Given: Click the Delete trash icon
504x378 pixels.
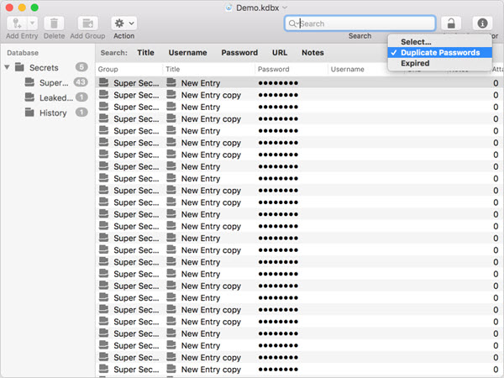Looking at the screenshot, I should tap(54, 24).
